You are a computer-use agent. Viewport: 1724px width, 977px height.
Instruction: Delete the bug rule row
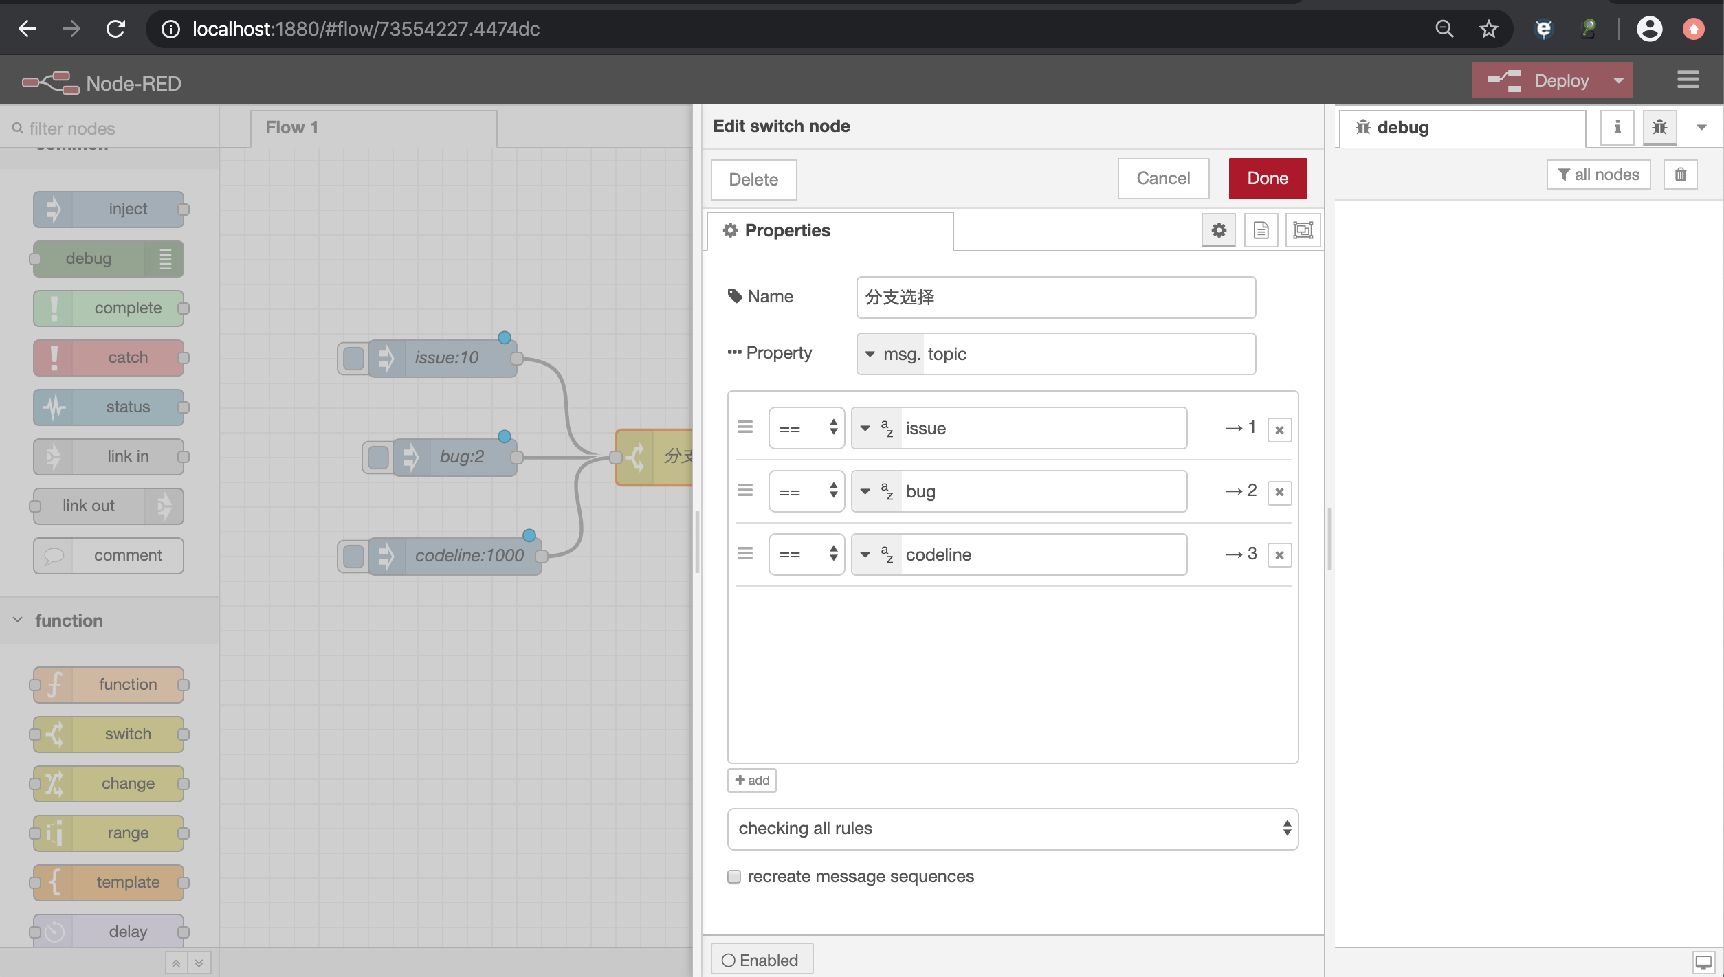[x=1279, y=492]
